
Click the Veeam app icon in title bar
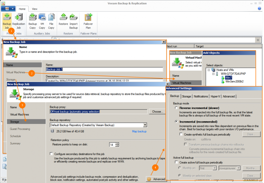(3, 3)
